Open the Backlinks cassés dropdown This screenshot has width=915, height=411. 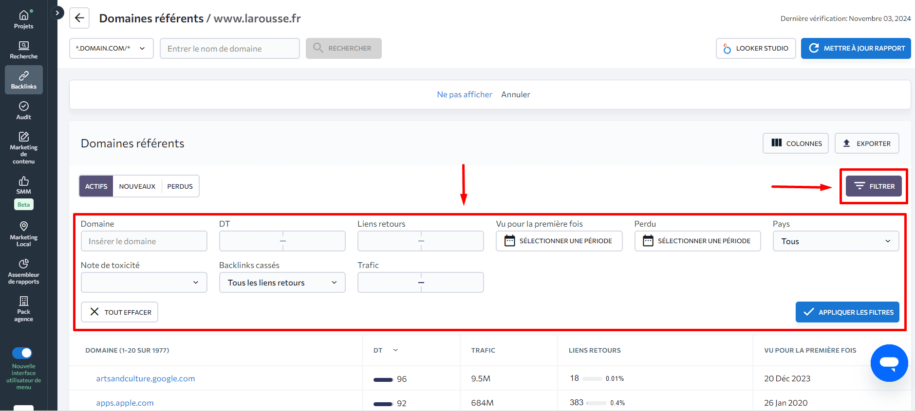(282, 283)
